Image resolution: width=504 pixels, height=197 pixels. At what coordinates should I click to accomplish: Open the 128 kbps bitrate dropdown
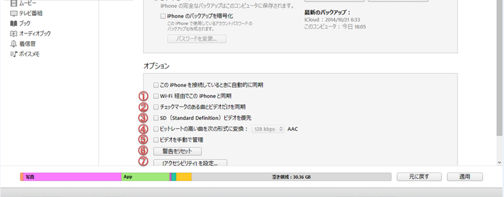pos(268,129)
